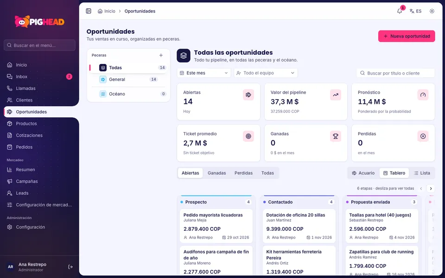Open the Todo el equipo dropdown

pyautogui.click(x=266, y=73)
